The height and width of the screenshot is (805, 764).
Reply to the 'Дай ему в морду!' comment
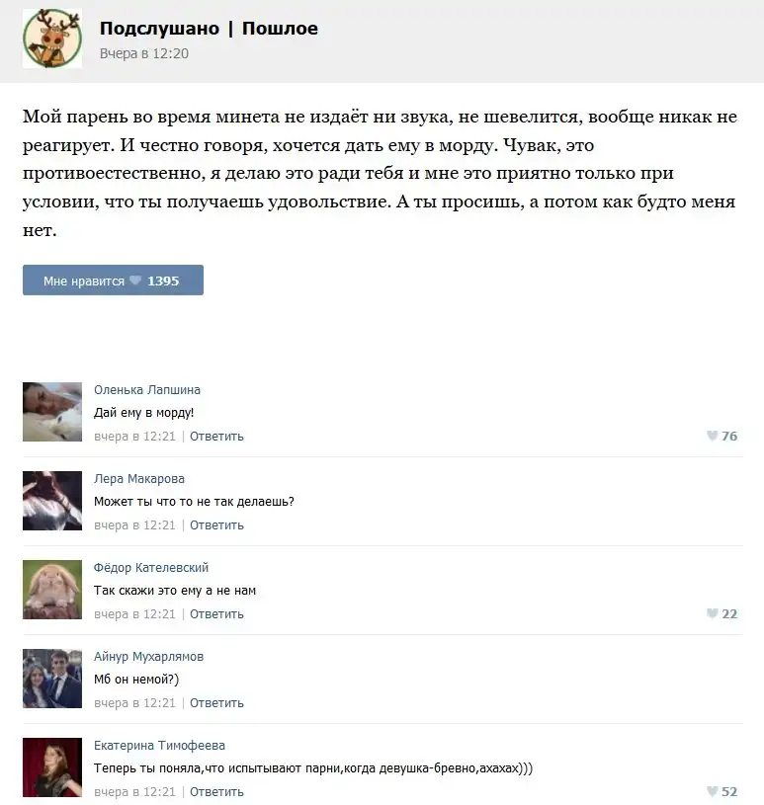point(216,437)
